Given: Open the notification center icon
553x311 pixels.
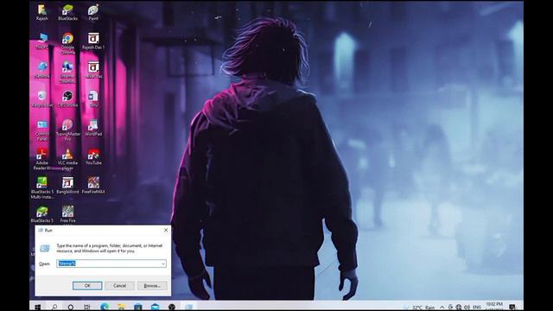Looking at the screenshot, I should tap(512, 308).
